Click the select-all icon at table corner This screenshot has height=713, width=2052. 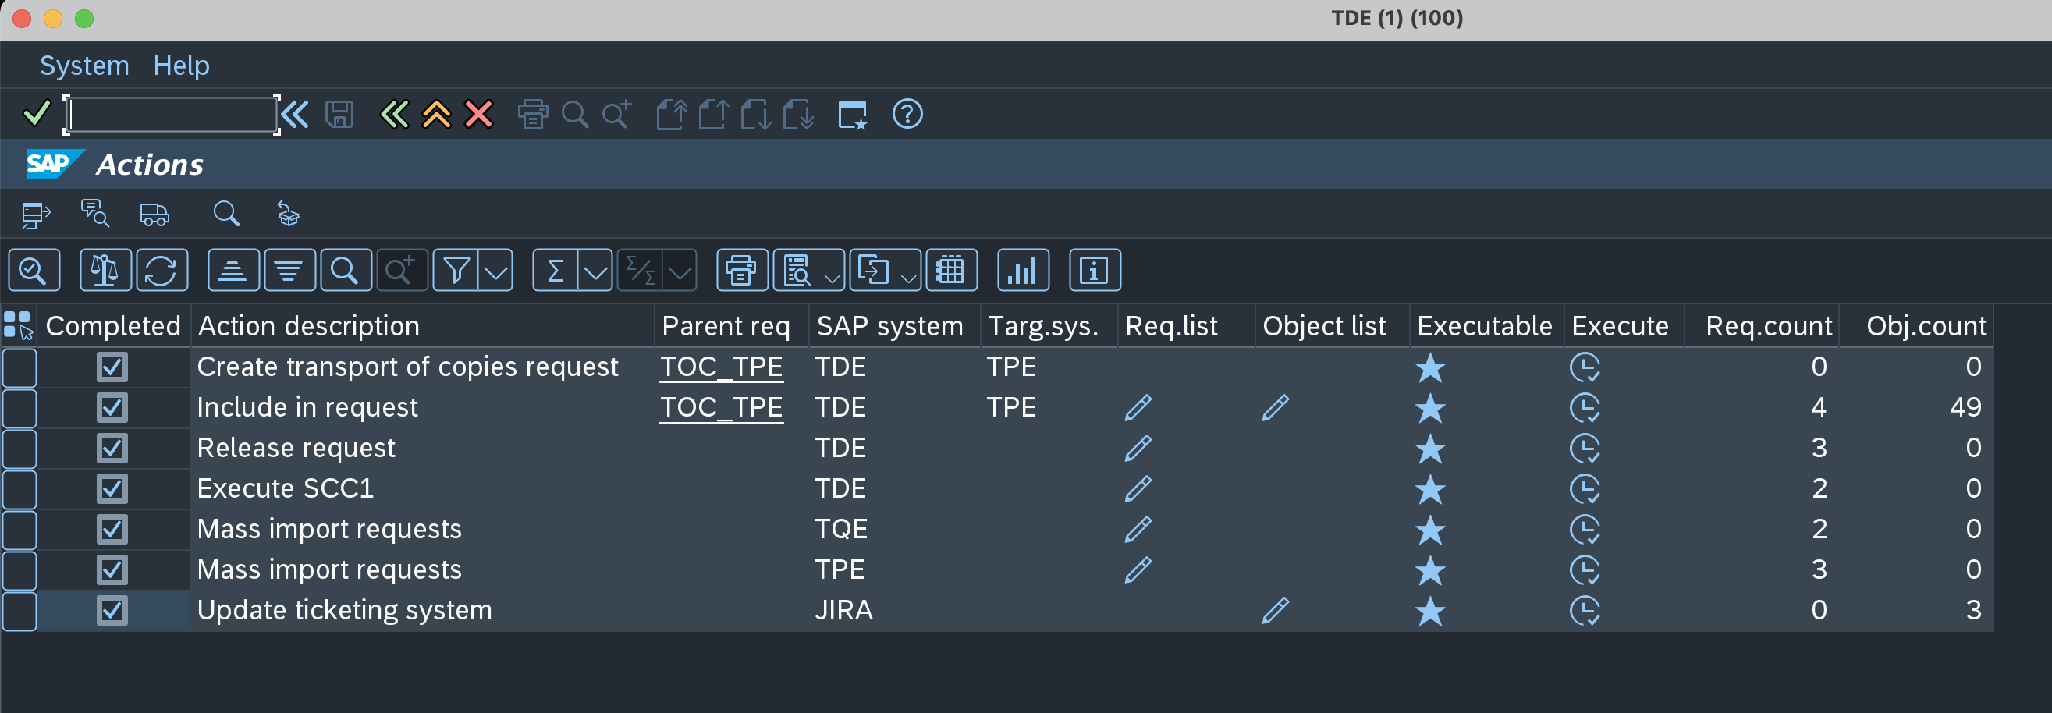tap(18, 326)
